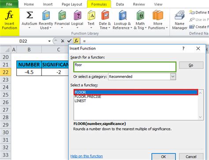Select row 30 header
Screen dimensions: 209x160
click(x=5, y=132)
